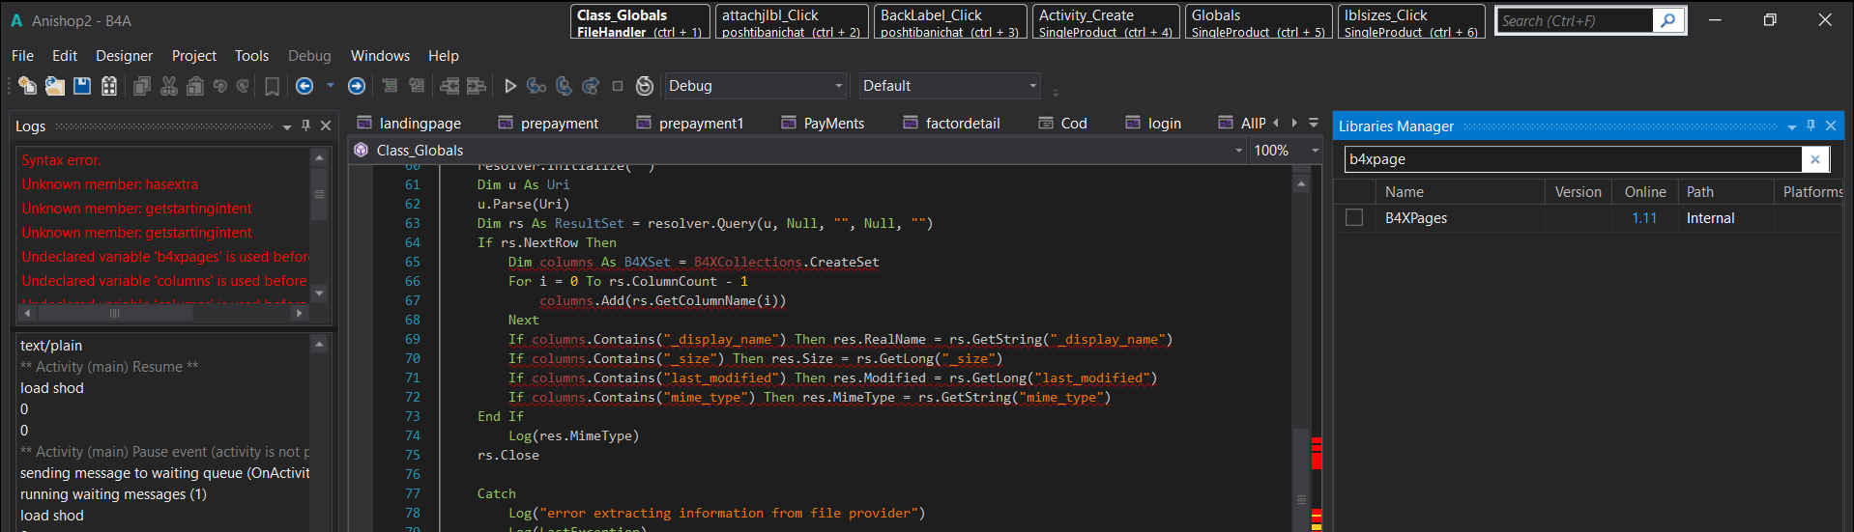
Task: Click the 1.11 online version link
Action: 1644,218
